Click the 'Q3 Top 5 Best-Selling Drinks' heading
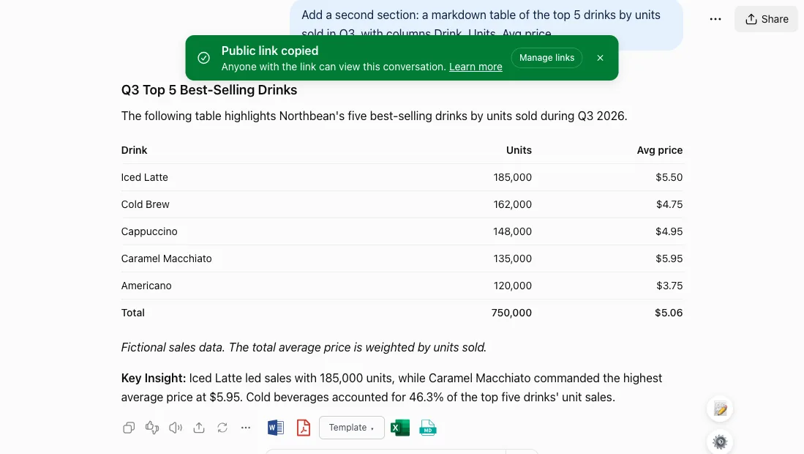Screen dimensions: 804x454 [x=209, y=90]
